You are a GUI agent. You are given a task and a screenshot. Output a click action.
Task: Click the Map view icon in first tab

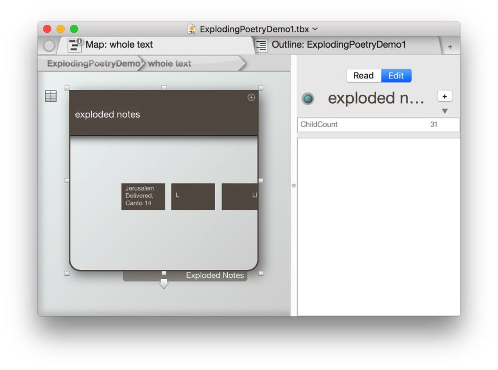click(x=75, y=46)
